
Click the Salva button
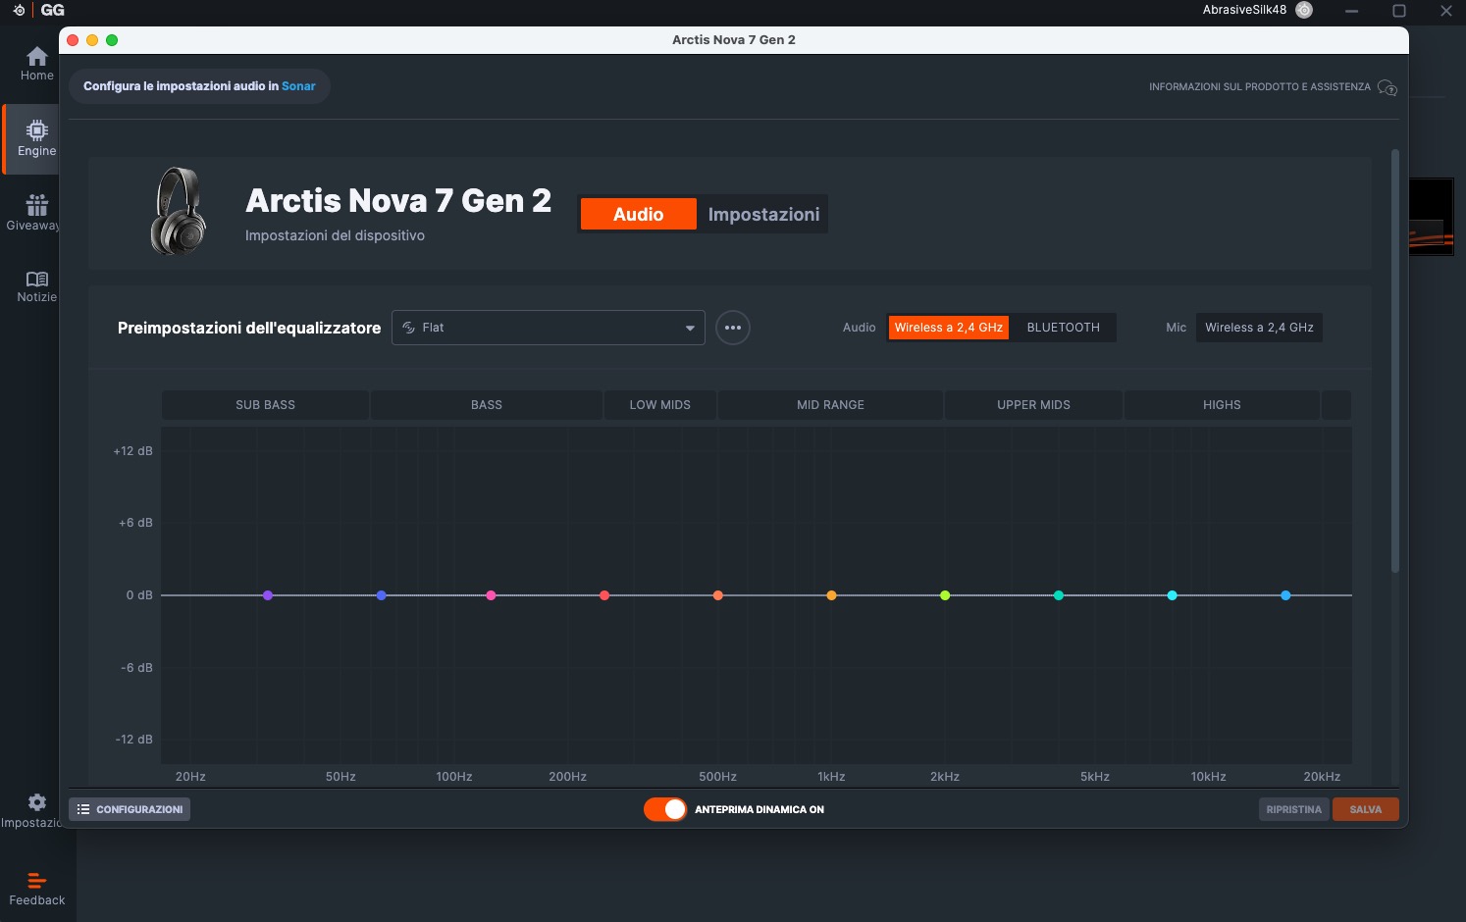coord(1365,809)
